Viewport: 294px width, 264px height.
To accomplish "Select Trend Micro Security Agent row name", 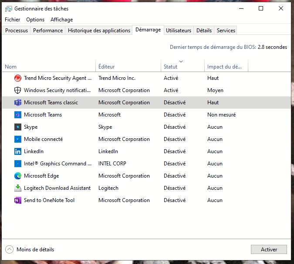I will coord(57,78).
